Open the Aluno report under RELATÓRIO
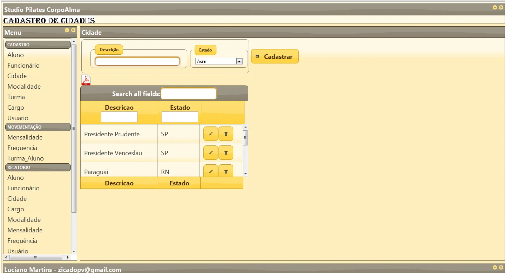 (16, 178)
